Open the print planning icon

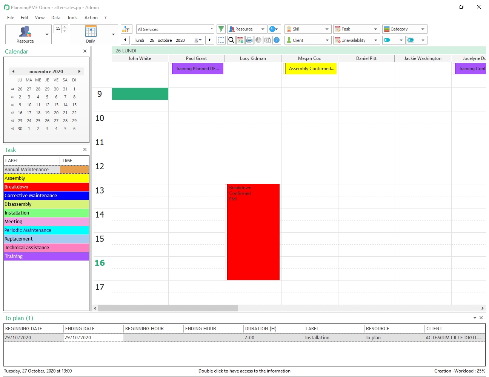(249, 40)
